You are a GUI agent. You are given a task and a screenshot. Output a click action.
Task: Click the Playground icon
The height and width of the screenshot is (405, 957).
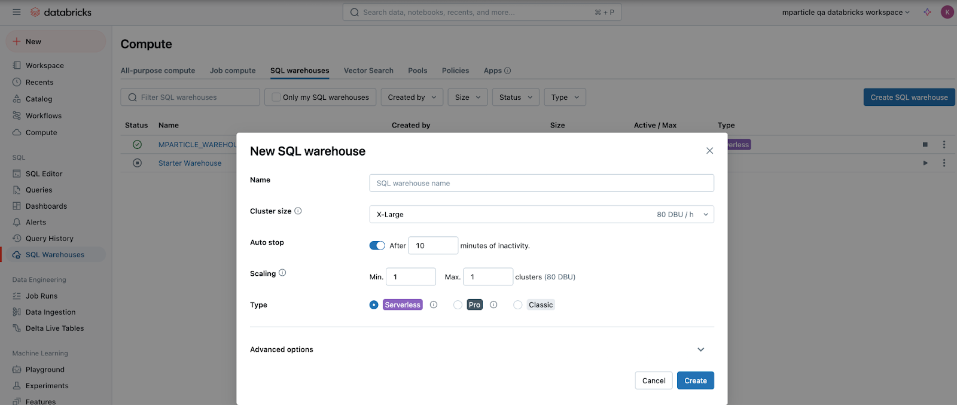tap(17, 369)
